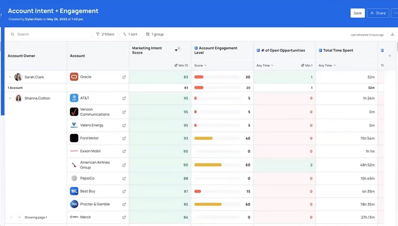Open Any Time dropdown for Total Time Spent
Viewport: 398px width, 226px height.
(327, 66)
